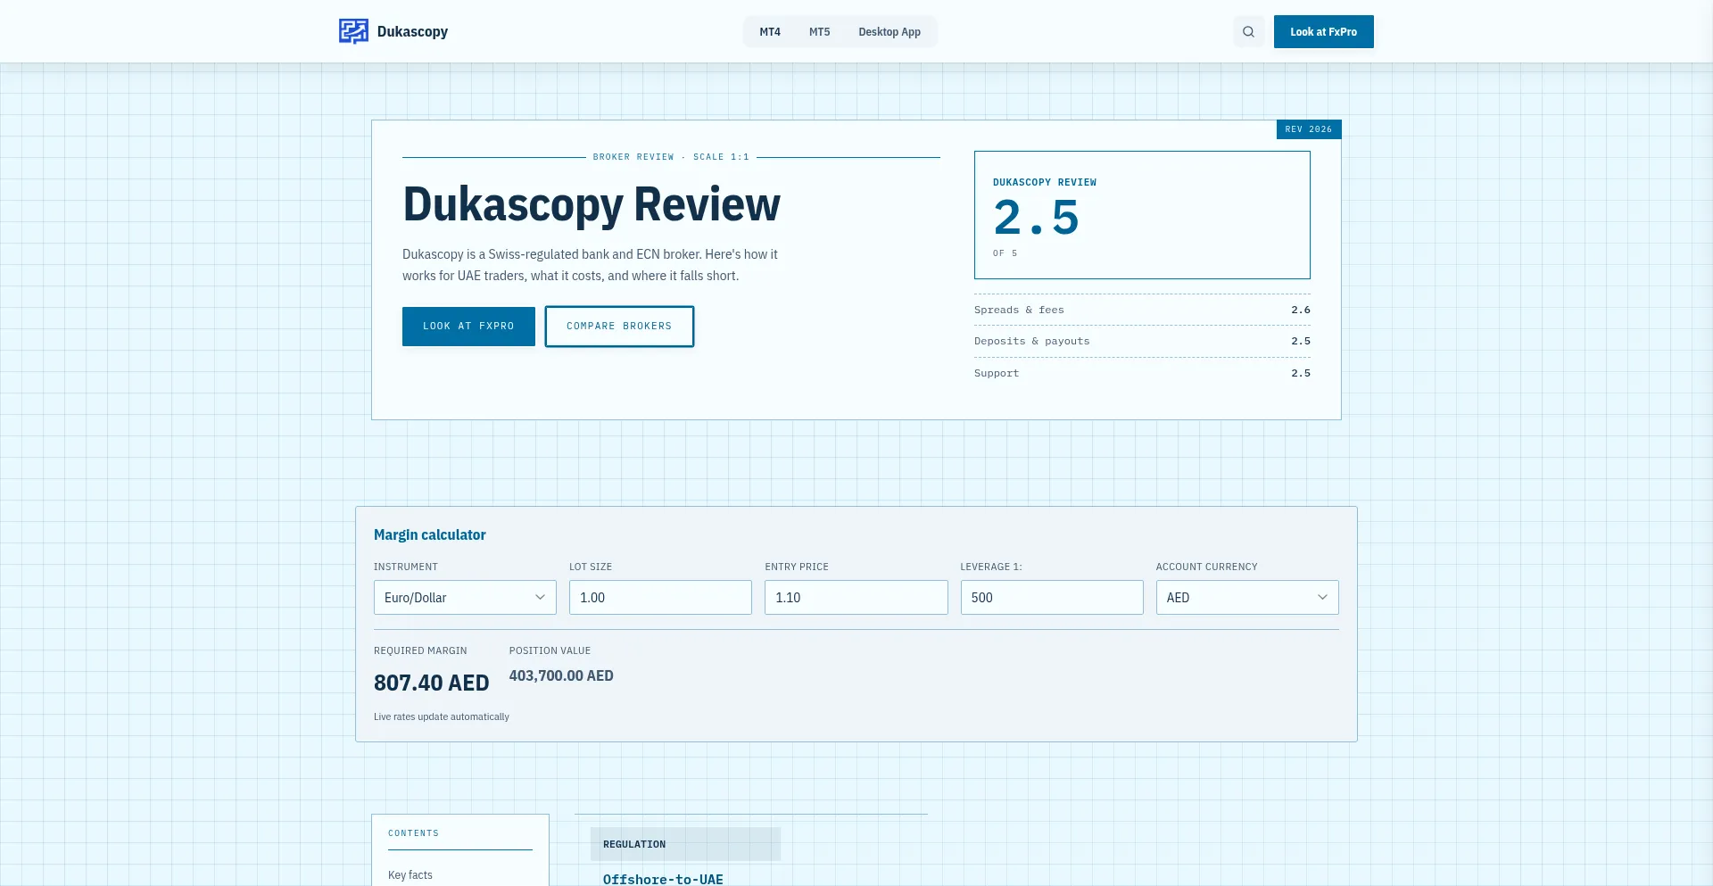
Task: Open the Desktop App nav item
Action: (x=890, y=32)
